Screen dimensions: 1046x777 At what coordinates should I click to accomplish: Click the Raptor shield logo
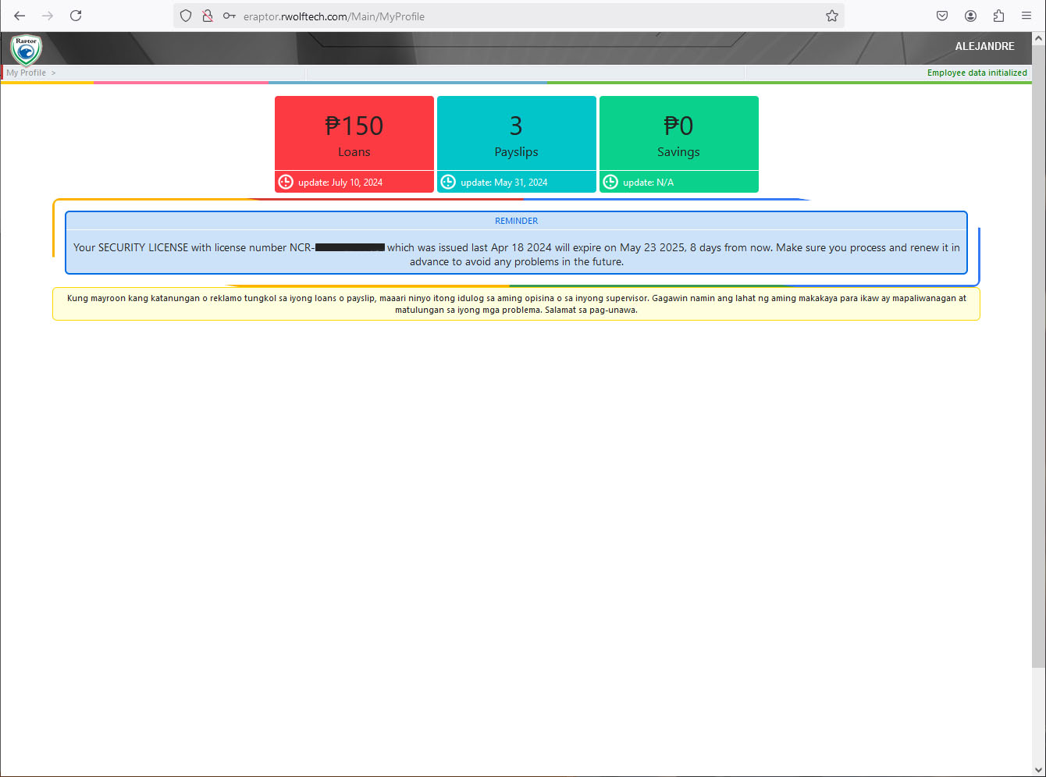26,50
